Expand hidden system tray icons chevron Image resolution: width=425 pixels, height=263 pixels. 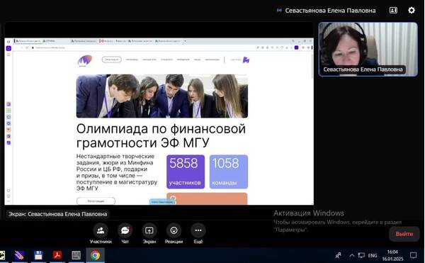pos(352,255)
